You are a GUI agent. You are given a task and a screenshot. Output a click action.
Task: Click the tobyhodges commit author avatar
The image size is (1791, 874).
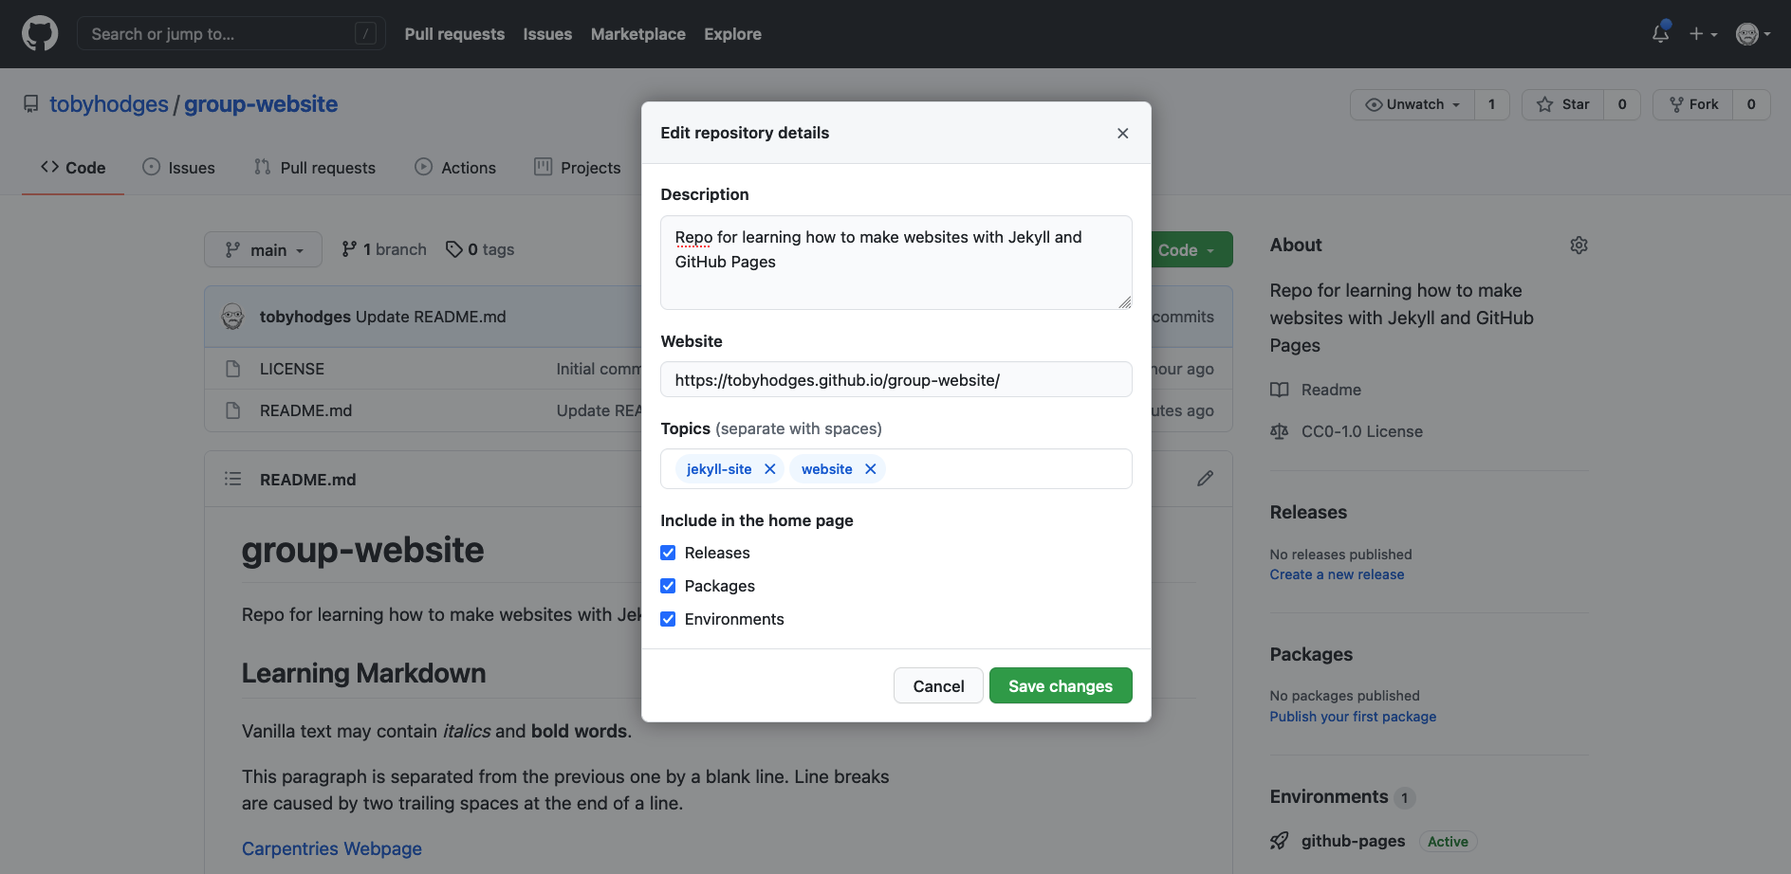232,317
